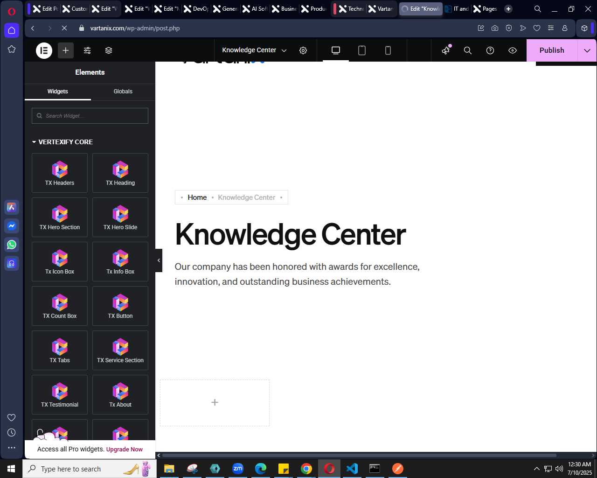Click the Upgrade Now link
597x478 pixels.
125,450
